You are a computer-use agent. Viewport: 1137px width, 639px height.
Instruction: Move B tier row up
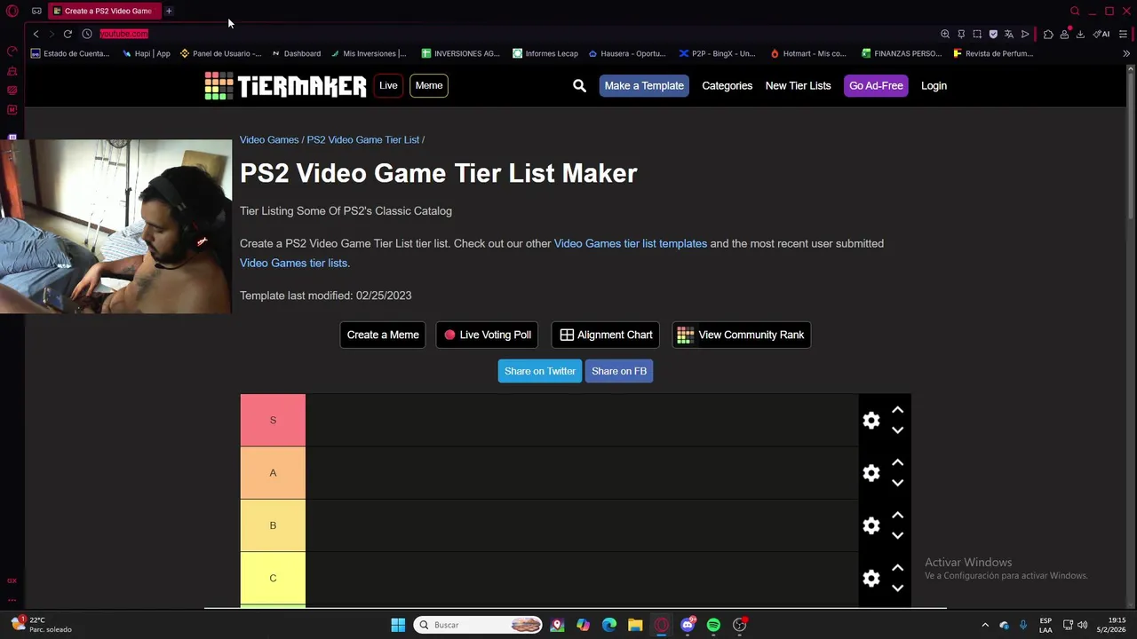coord(897,515)
